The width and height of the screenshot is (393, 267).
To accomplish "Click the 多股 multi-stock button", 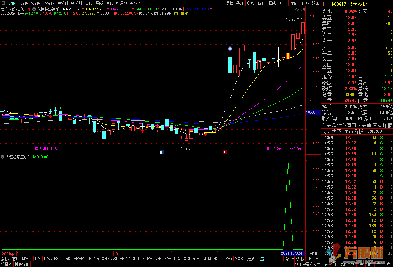I will click(251, 3).
